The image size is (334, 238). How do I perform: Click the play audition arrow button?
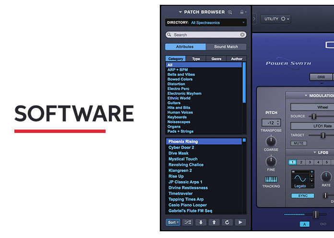(240, 222)
